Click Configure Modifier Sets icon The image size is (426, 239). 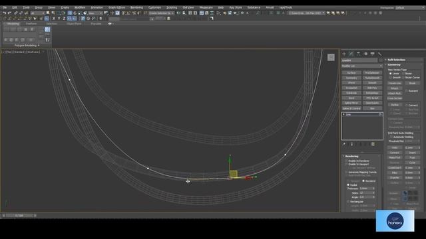[x=373, y=144]
